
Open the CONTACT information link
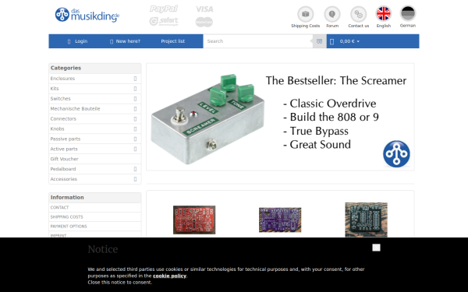pos(60,207)
